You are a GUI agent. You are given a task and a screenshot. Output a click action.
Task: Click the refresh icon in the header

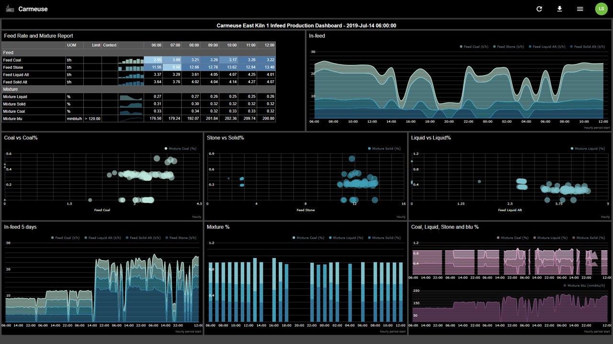click(x=539, y=9)
